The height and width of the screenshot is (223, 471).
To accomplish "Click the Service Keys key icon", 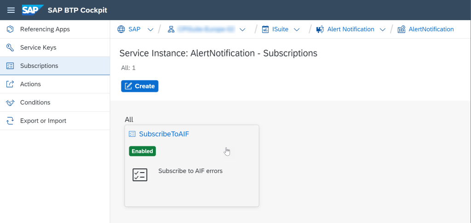I will (x=10, y=48).
